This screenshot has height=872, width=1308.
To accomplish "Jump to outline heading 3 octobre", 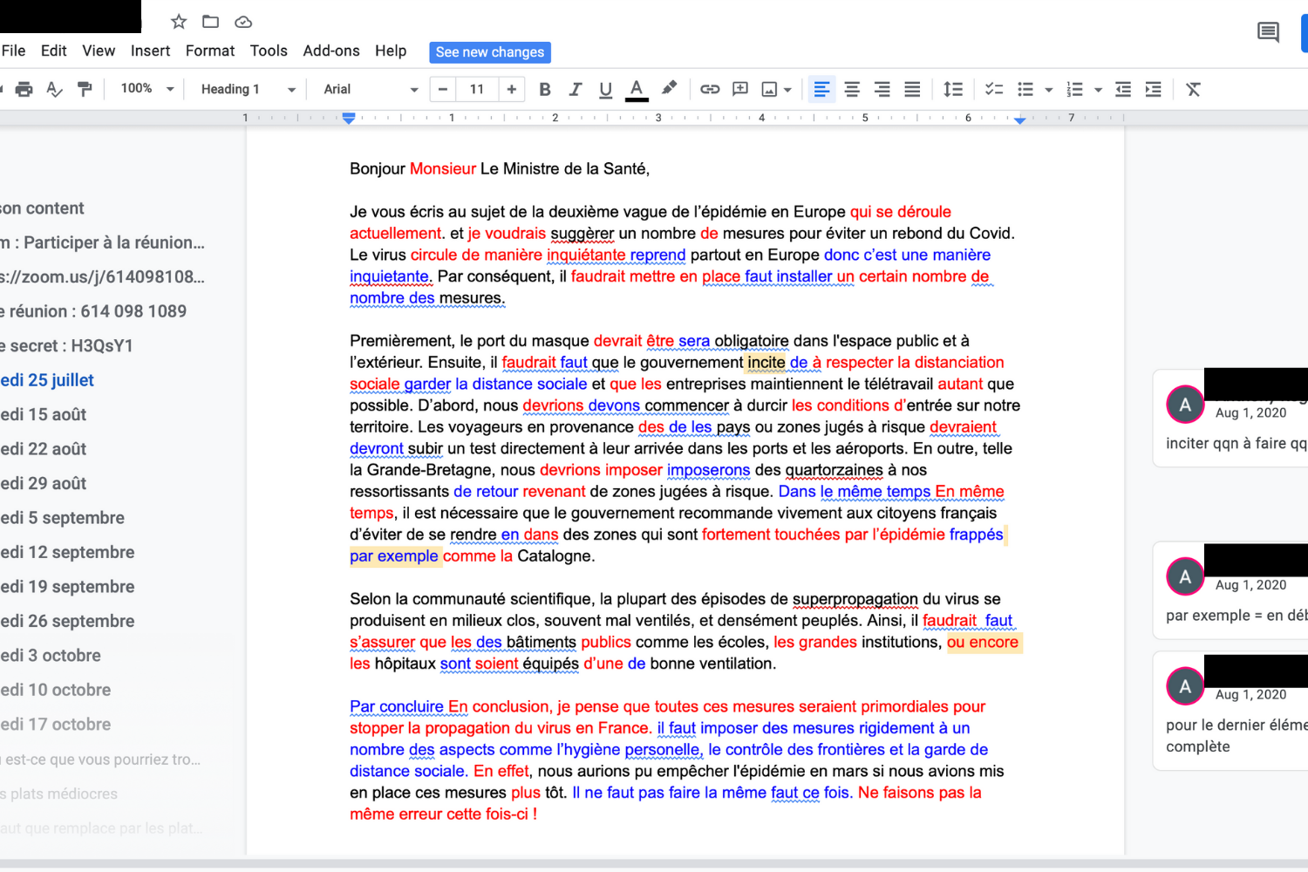I will (x=51, y=656).
